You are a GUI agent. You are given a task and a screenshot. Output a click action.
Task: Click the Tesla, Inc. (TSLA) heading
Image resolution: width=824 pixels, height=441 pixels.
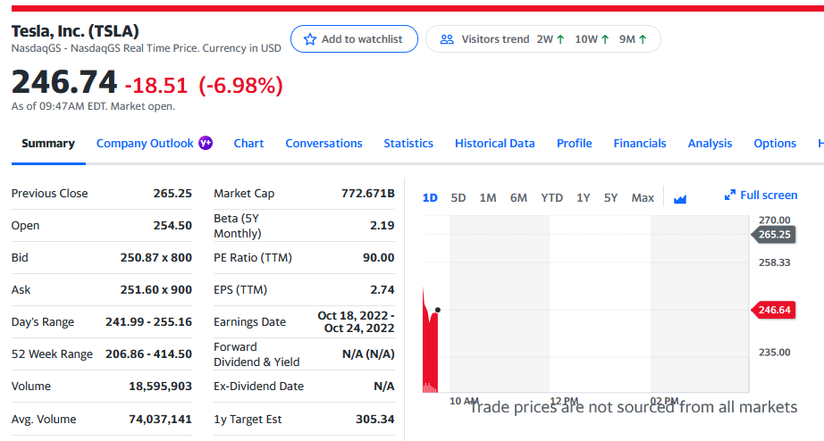75,31
